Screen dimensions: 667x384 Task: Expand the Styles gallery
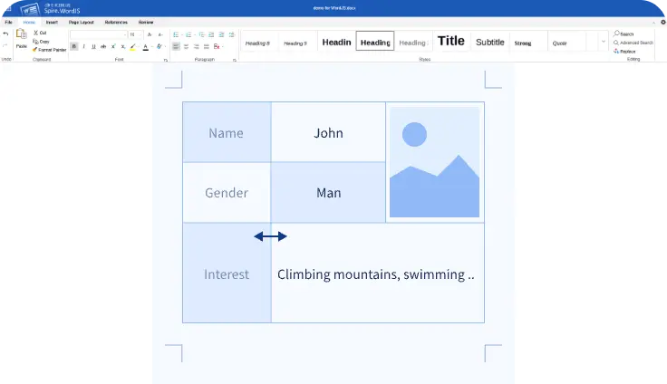point(604,42)
